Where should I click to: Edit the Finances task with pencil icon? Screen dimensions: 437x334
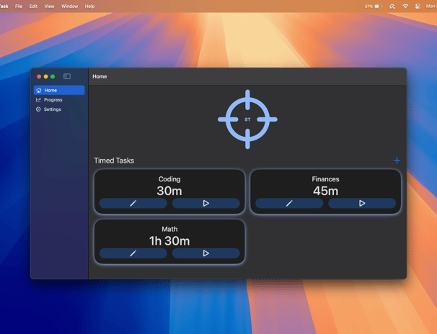[289, 203]
